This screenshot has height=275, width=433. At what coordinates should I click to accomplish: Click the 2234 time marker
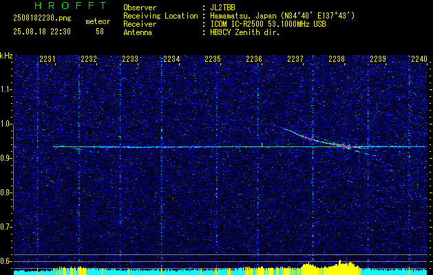pos(171,59)
